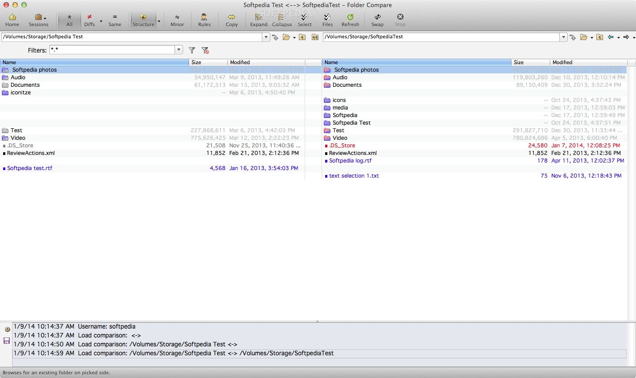
Task: Click the log options gear icon
Action: click(7, 329)
